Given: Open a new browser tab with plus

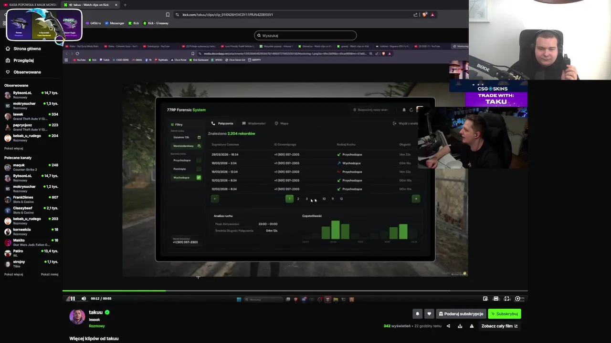Looking at the screenshot, I should coord(125,5).
